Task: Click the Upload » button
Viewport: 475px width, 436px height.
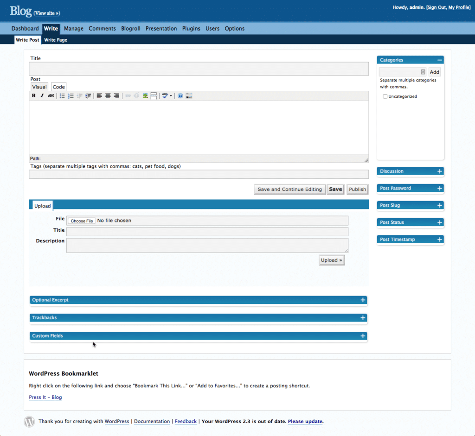Action: pyautogui.click(x=331, y=260)
